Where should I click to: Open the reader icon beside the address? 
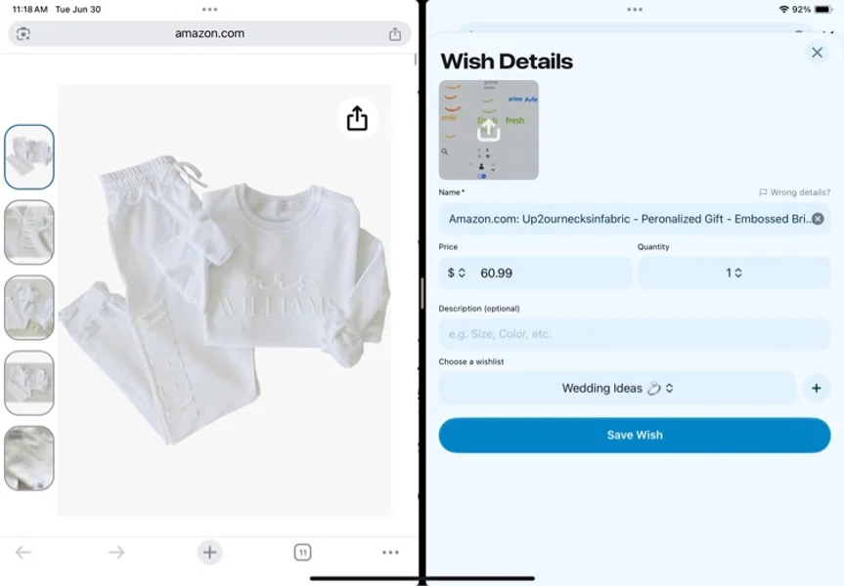click(23, 34)
